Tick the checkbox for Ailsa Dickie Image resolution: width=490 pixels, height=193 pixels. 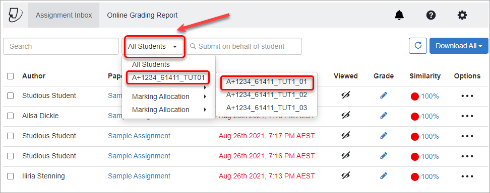coord(10,116)
